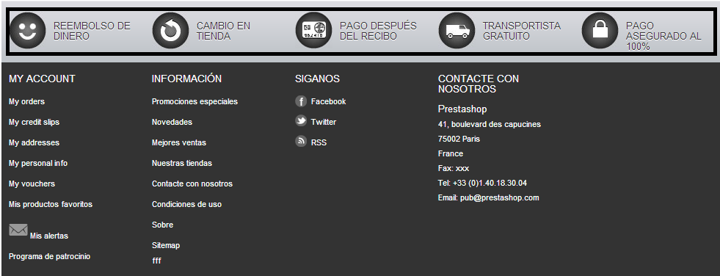Image resolution: width=720 pixels, height=276 pixels.
Task: View My vouchers
Action: click(x=32, y=184)
